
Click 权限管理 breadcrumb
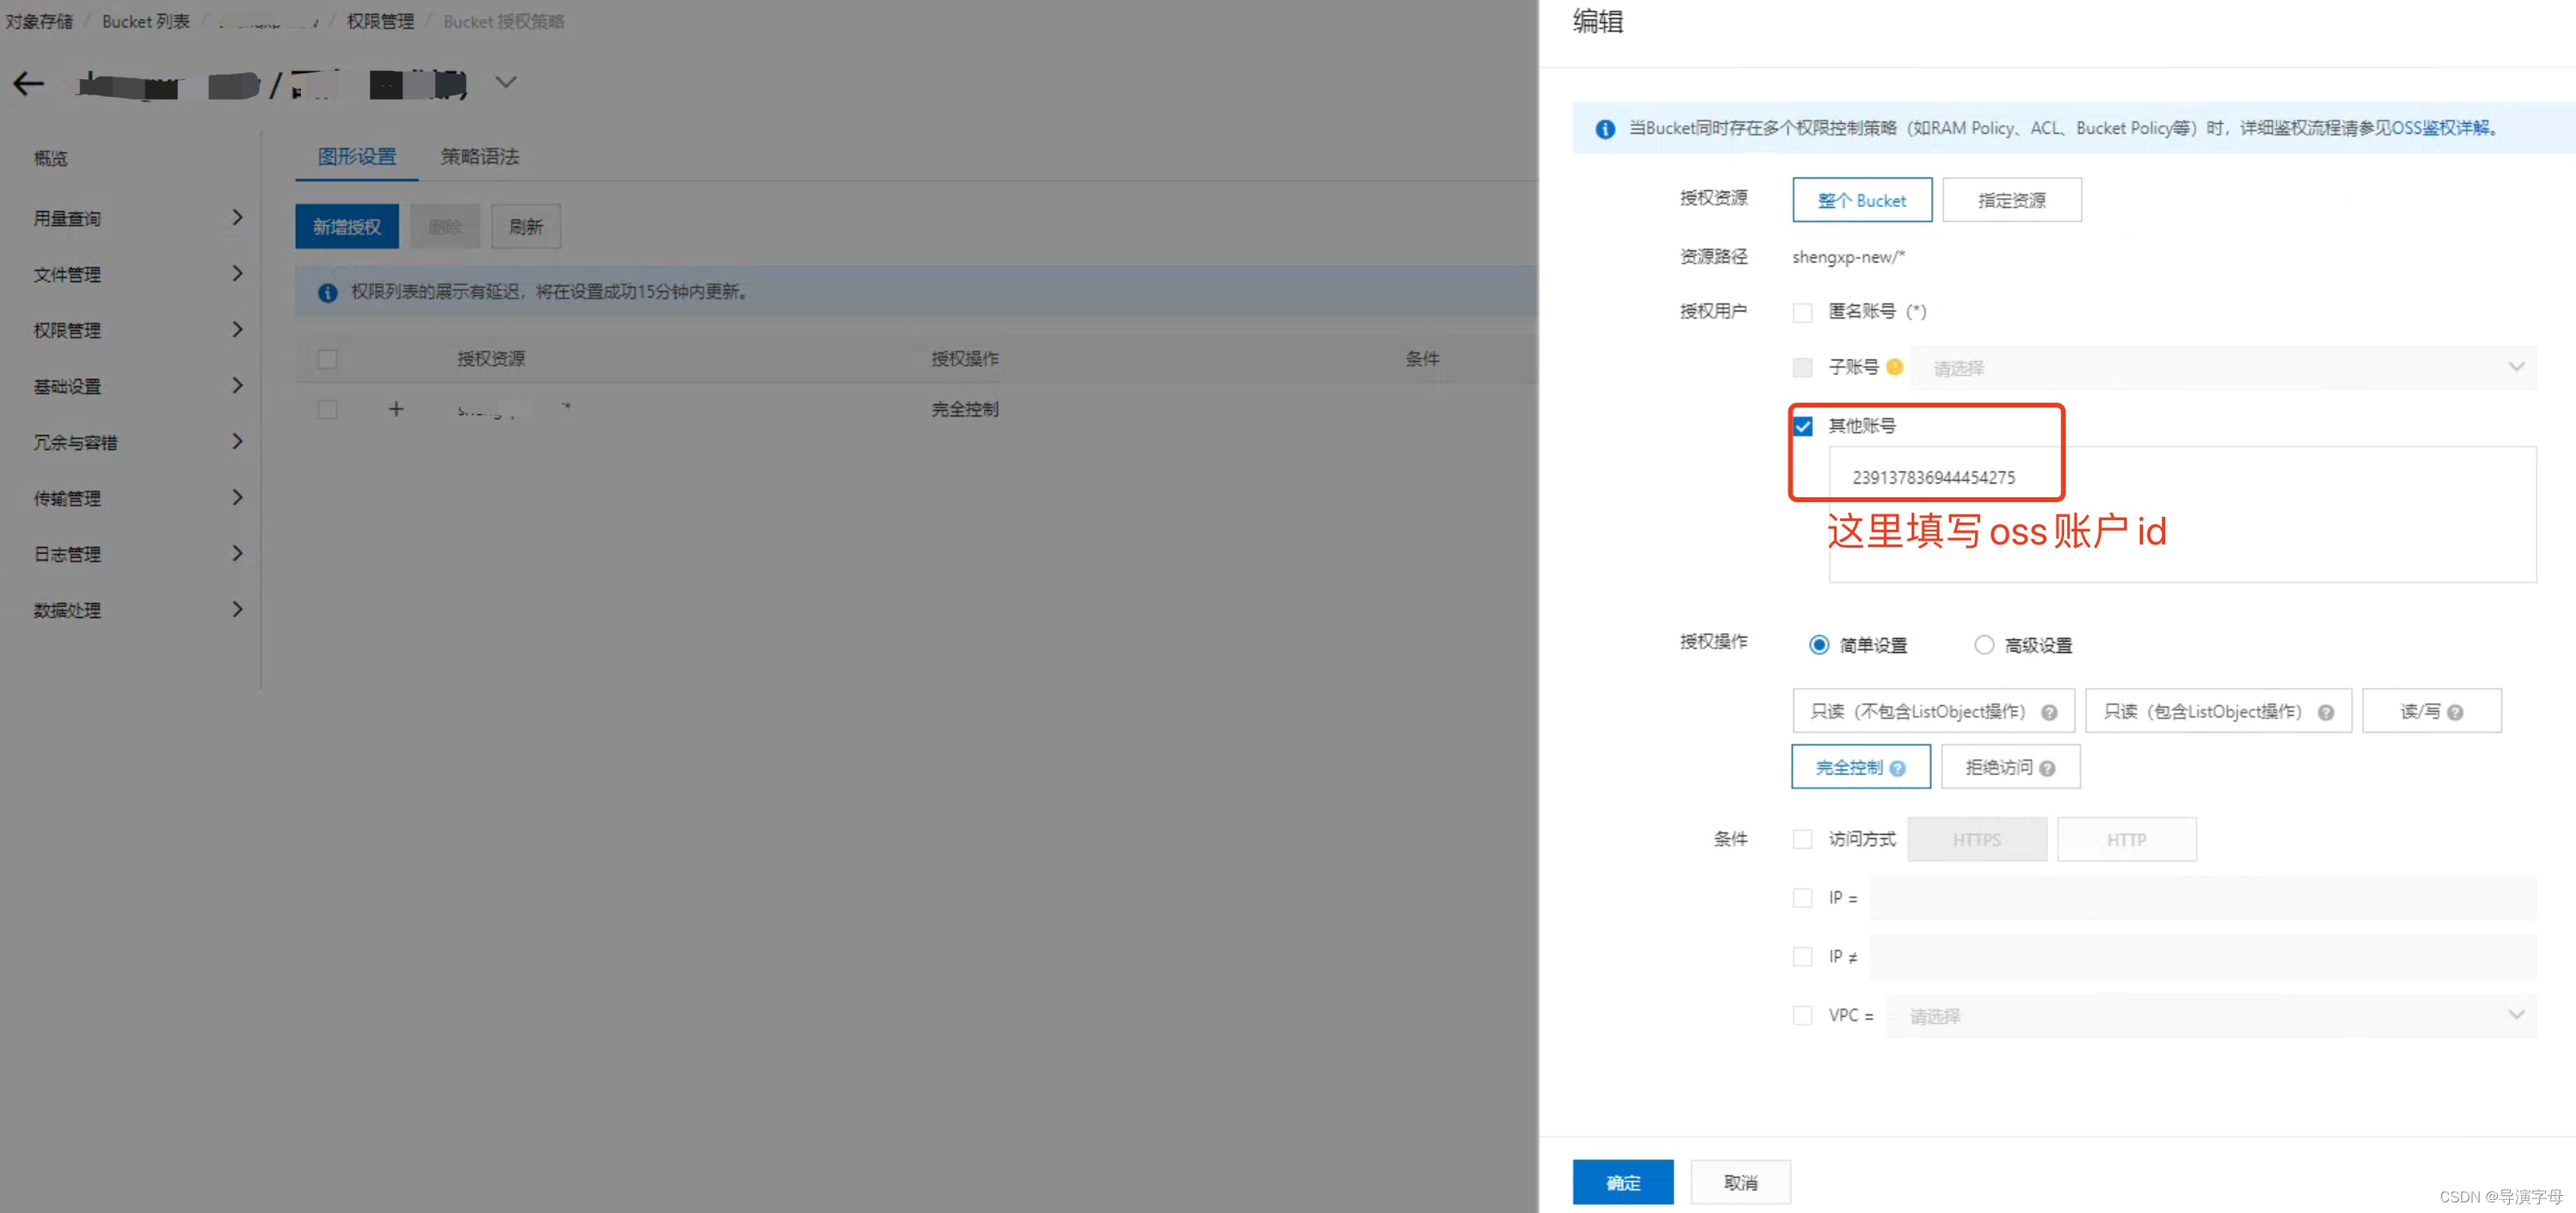pos(380,22)
